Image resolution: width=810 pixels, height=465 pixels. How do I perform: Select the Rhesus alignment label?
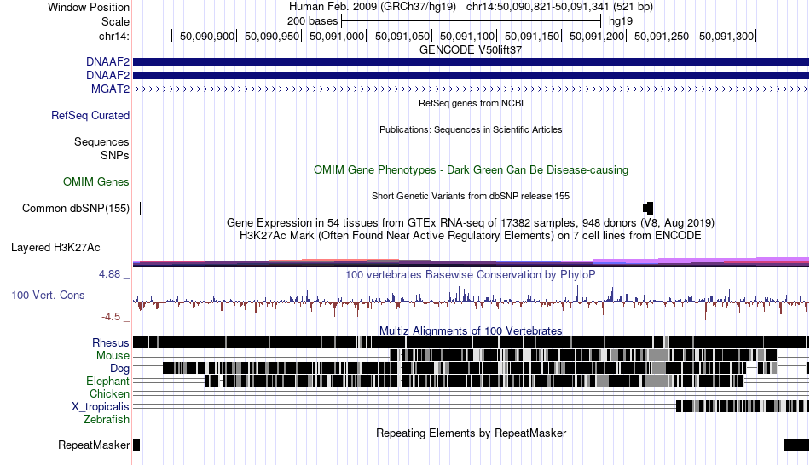111,342
